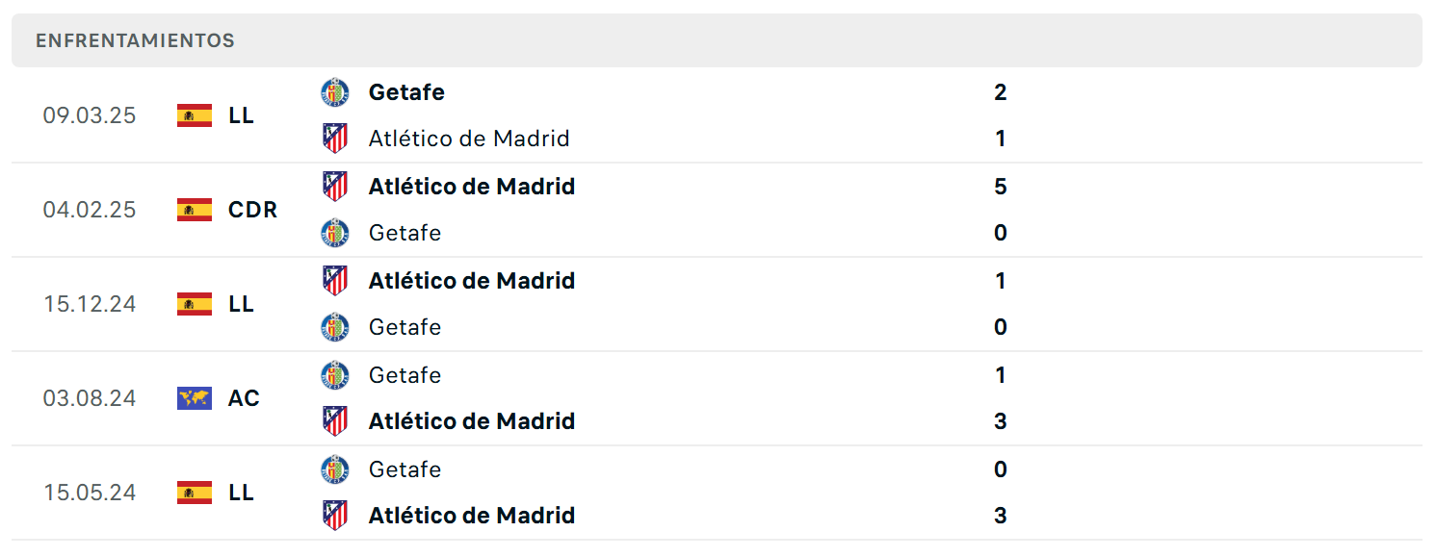
Task: Click Getafe crest in 04.02.25 cup match
Action: (335, 233)
